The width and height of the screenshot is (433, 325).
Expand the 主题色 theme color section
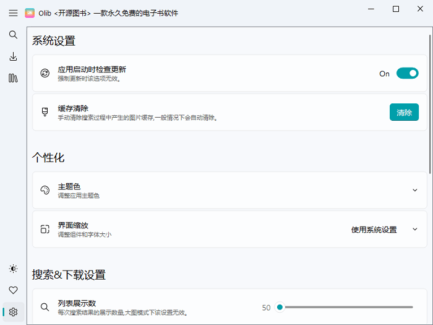click(414, 190)
